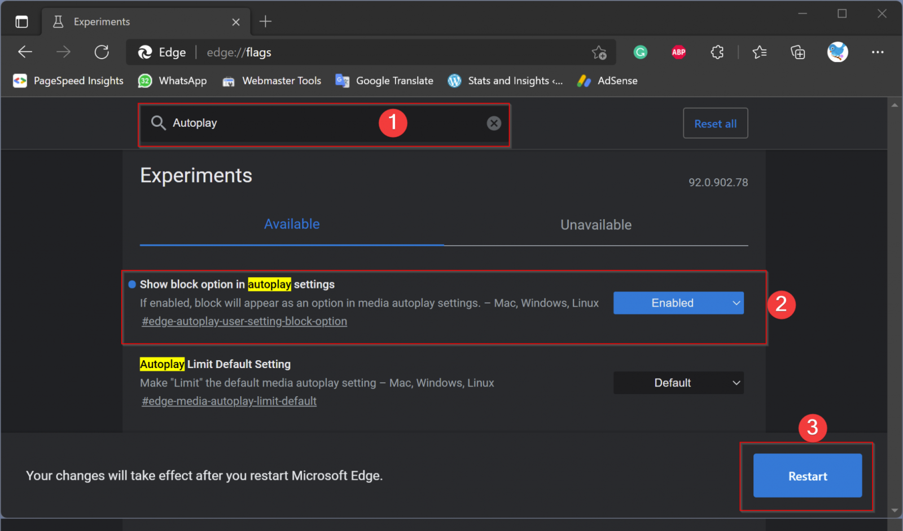
Task: Open Edge Collections
Action: tap(798, 52)
